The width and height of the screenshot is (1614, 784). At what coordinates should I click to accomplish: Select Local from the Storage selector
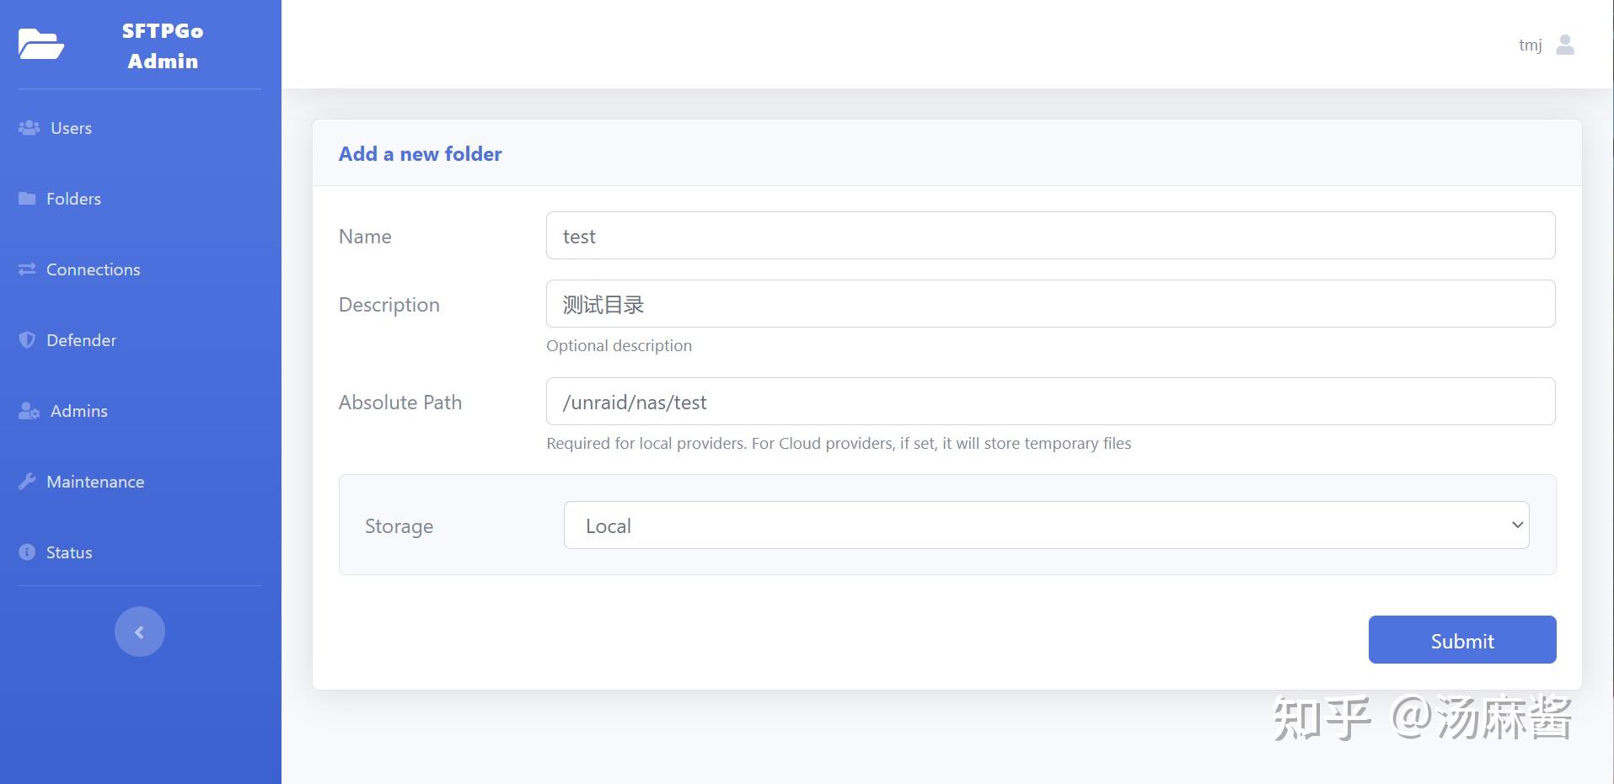pos(1045,525)
